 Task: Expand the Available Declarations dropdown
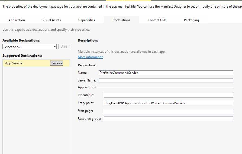pyautogui.click(x=30, y=47)
